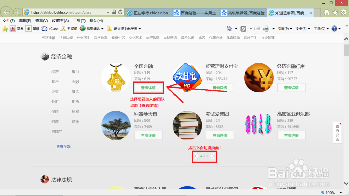Viewport: 349px width, 196px height.
Task: Click the command bar Home page icon
Action: pyautogui.click(x=229, y=29)
